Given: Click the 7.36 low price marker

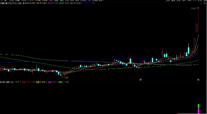Looking at the screenshot, I should pos(66,78).
